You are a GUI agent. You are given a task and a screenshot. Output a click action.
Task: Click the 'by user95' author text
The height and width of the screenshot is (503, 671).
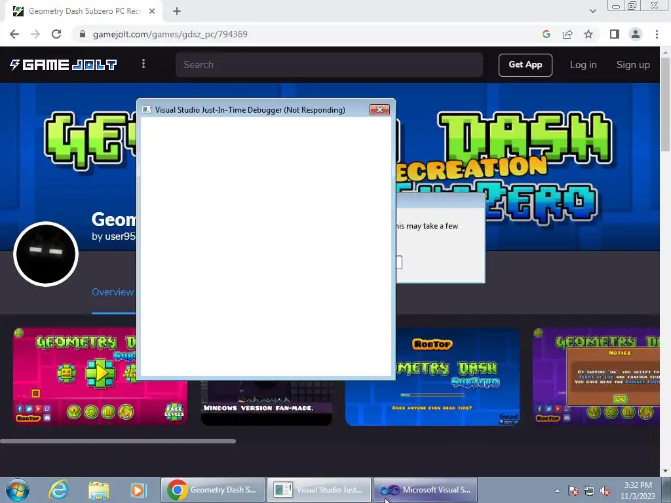114,236
